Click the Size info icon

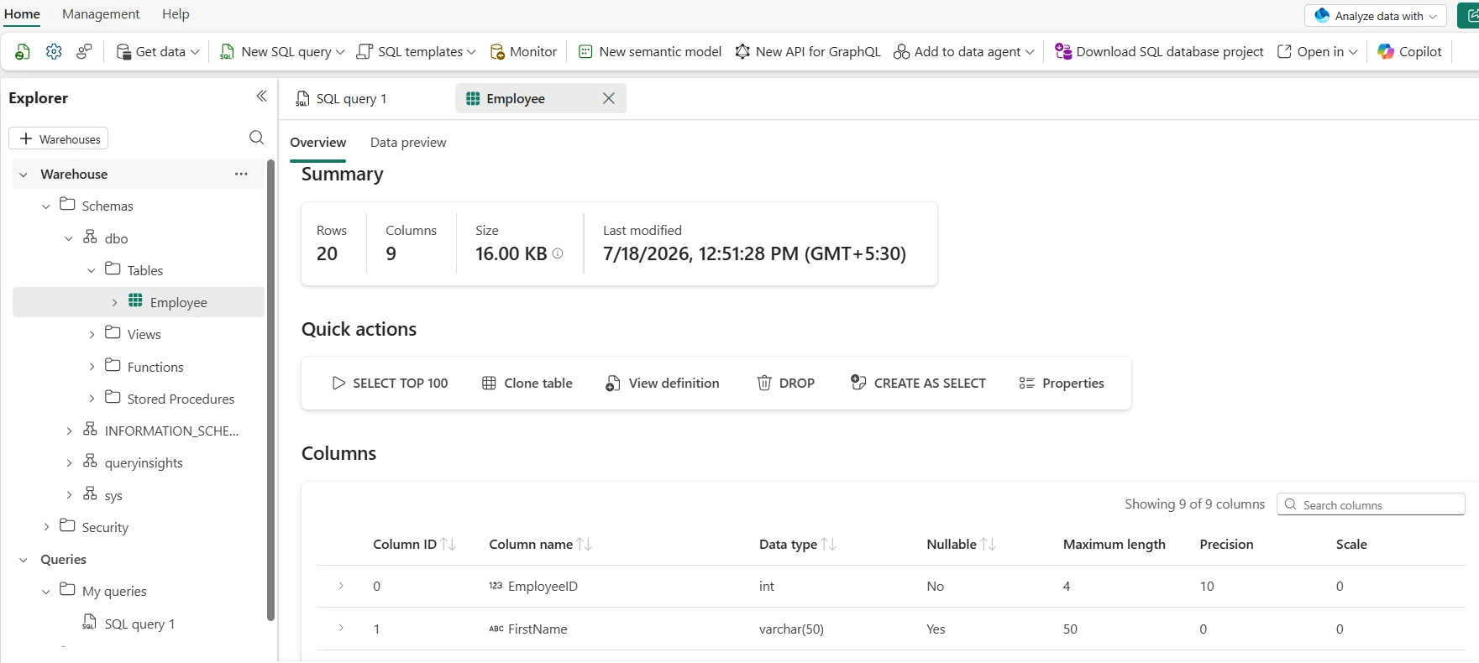pos(558,253)
